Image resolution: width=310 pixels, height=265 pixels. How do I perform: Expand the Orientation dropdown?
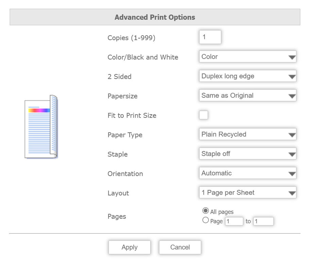247,173
